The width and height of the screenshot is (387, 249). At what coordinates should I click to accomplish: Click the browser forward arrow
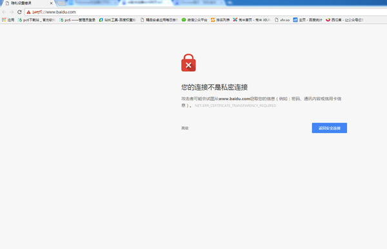[x=12, y=12]
